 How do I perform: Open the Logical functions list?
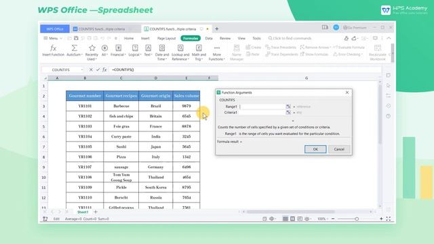135,51
